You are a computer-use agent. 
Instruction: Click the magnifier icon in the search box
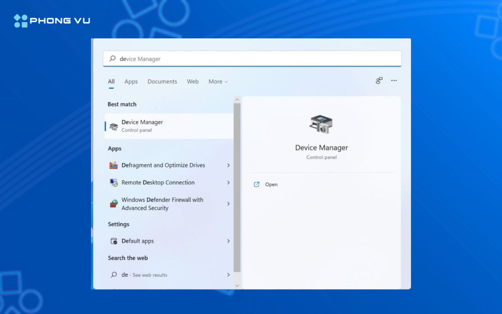112,59
